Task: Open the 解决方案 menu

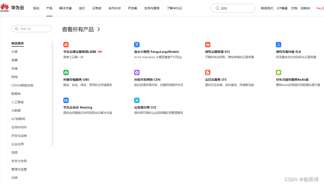Action: (x=65, y=8)
